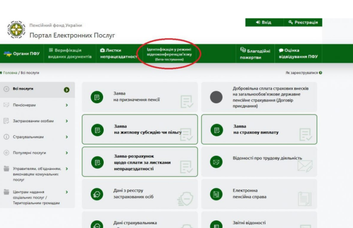This screenshot has width=353, height=228.
Task: Click the green icon on житлову субсидію card
Action: [97, 130]
